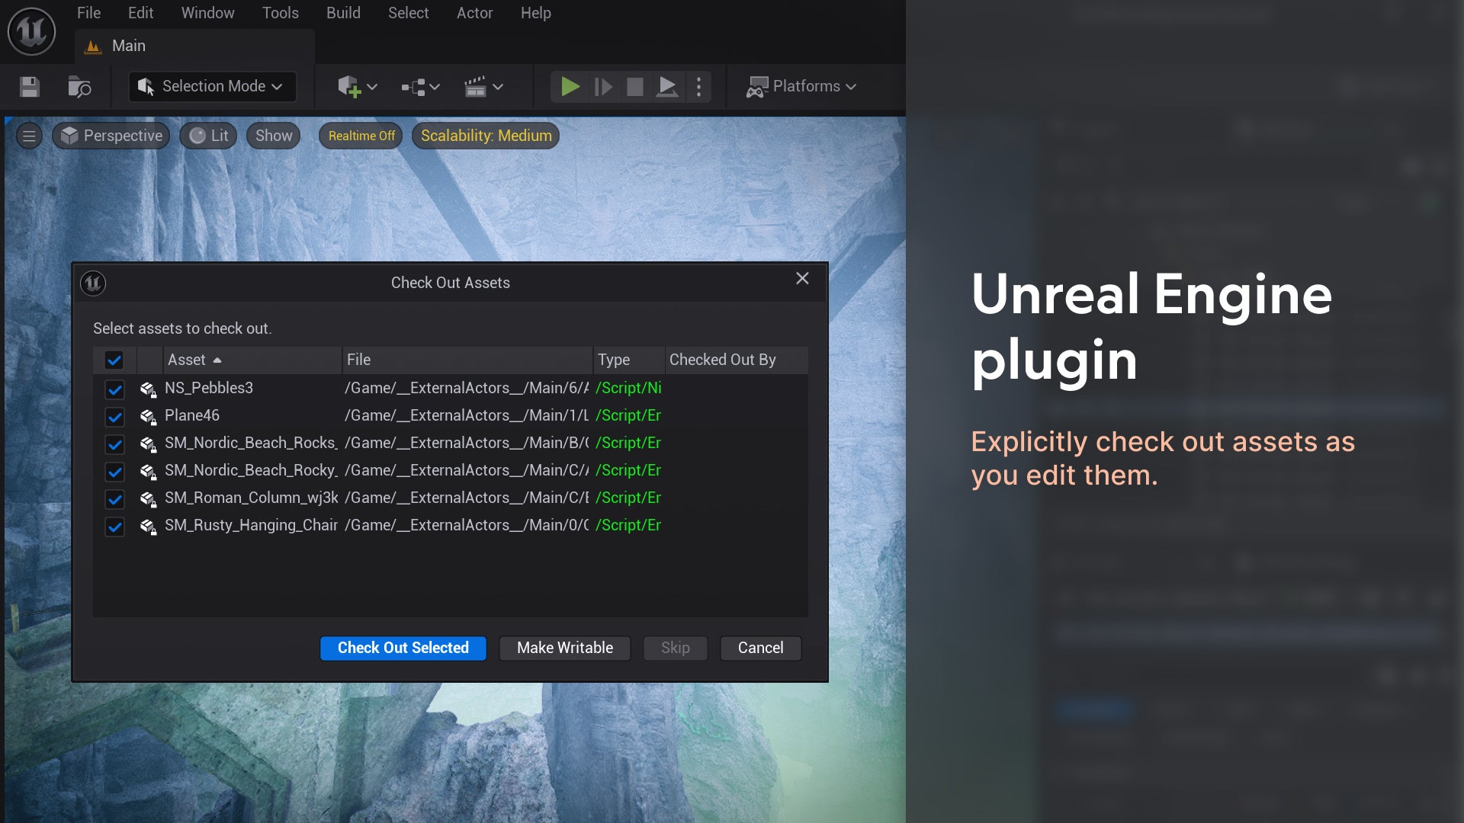Switch to the Main level tab
This screenshot has width=1464, height=823.
(194, 46)
